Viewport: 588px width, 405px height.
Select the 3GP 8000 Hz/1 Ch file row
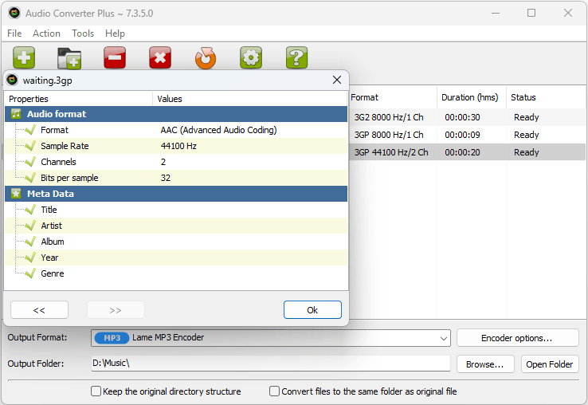tap(467, 135)
